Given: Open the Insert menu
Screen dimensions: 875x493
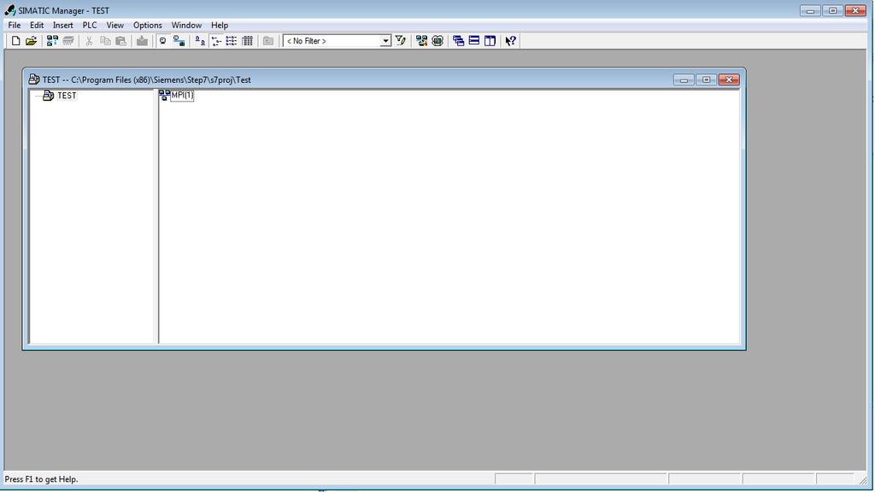Looking at the screenshot, I should point(62,25).
